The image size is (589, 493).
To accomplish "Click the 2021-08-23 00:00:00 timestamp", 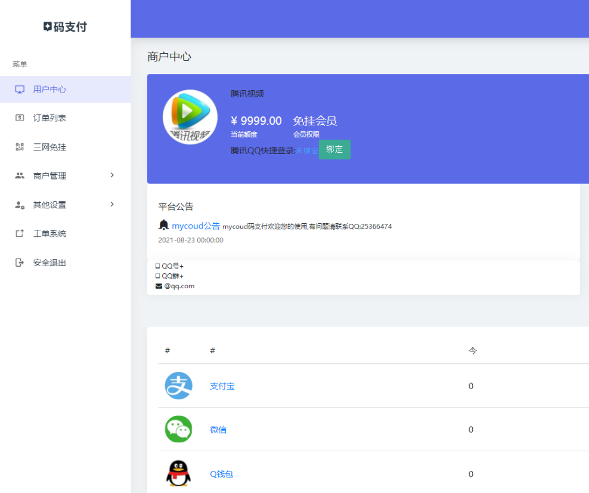I will tap(190, 240).
